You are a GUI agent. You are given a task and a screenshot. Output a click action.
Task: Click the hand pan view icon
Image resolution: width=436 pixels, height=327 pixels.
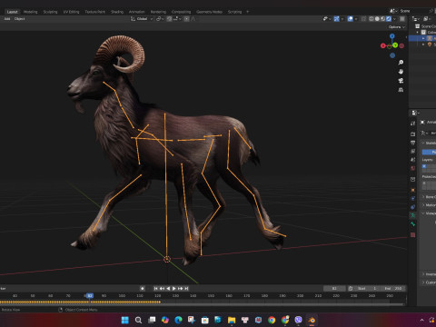401,72
